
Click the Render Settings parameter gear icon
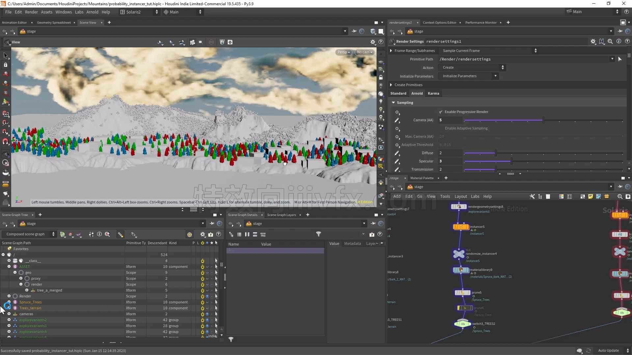click(x=593, y=41)
